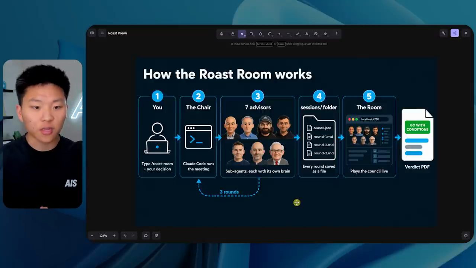
Task: Select the tool between Text and Eraser
Action: (x=316, y=34)
